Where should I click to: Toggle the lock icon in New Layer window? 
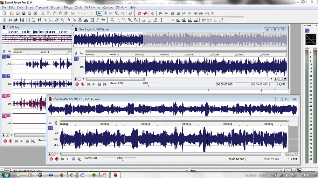76,53
